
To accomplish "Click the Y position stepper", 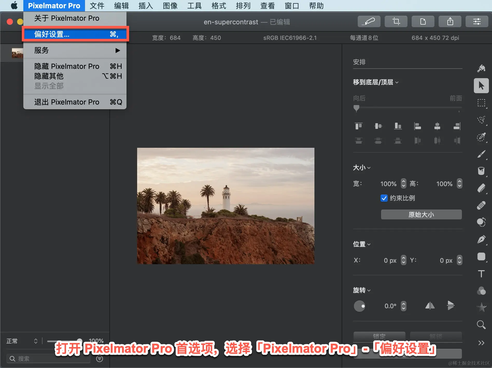I will [x=460, y=260].
